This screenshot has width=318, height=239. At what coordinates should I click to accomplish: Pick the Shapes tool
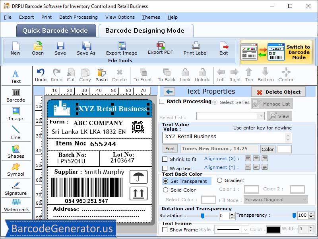coord(16,151)
